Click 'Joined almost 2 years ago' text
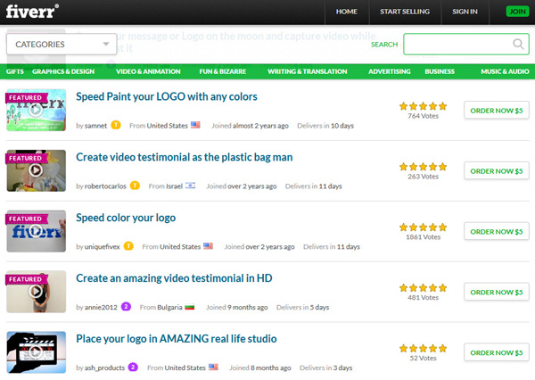 250,126
